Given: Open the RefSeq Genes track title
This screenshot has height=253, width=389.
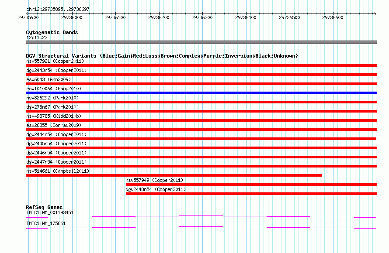Looking at the screenshot, I should (x=44, y=207).
